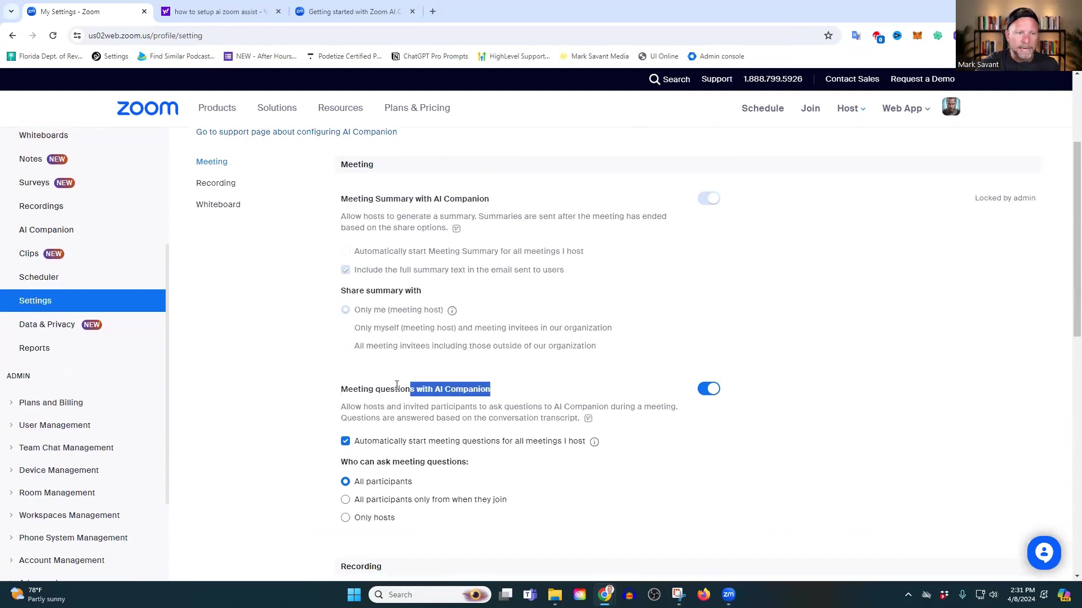Open Products menu in Zoom header
Image resolution: width=1082 pixels, height=608 pixels.
tap(217, 108)
